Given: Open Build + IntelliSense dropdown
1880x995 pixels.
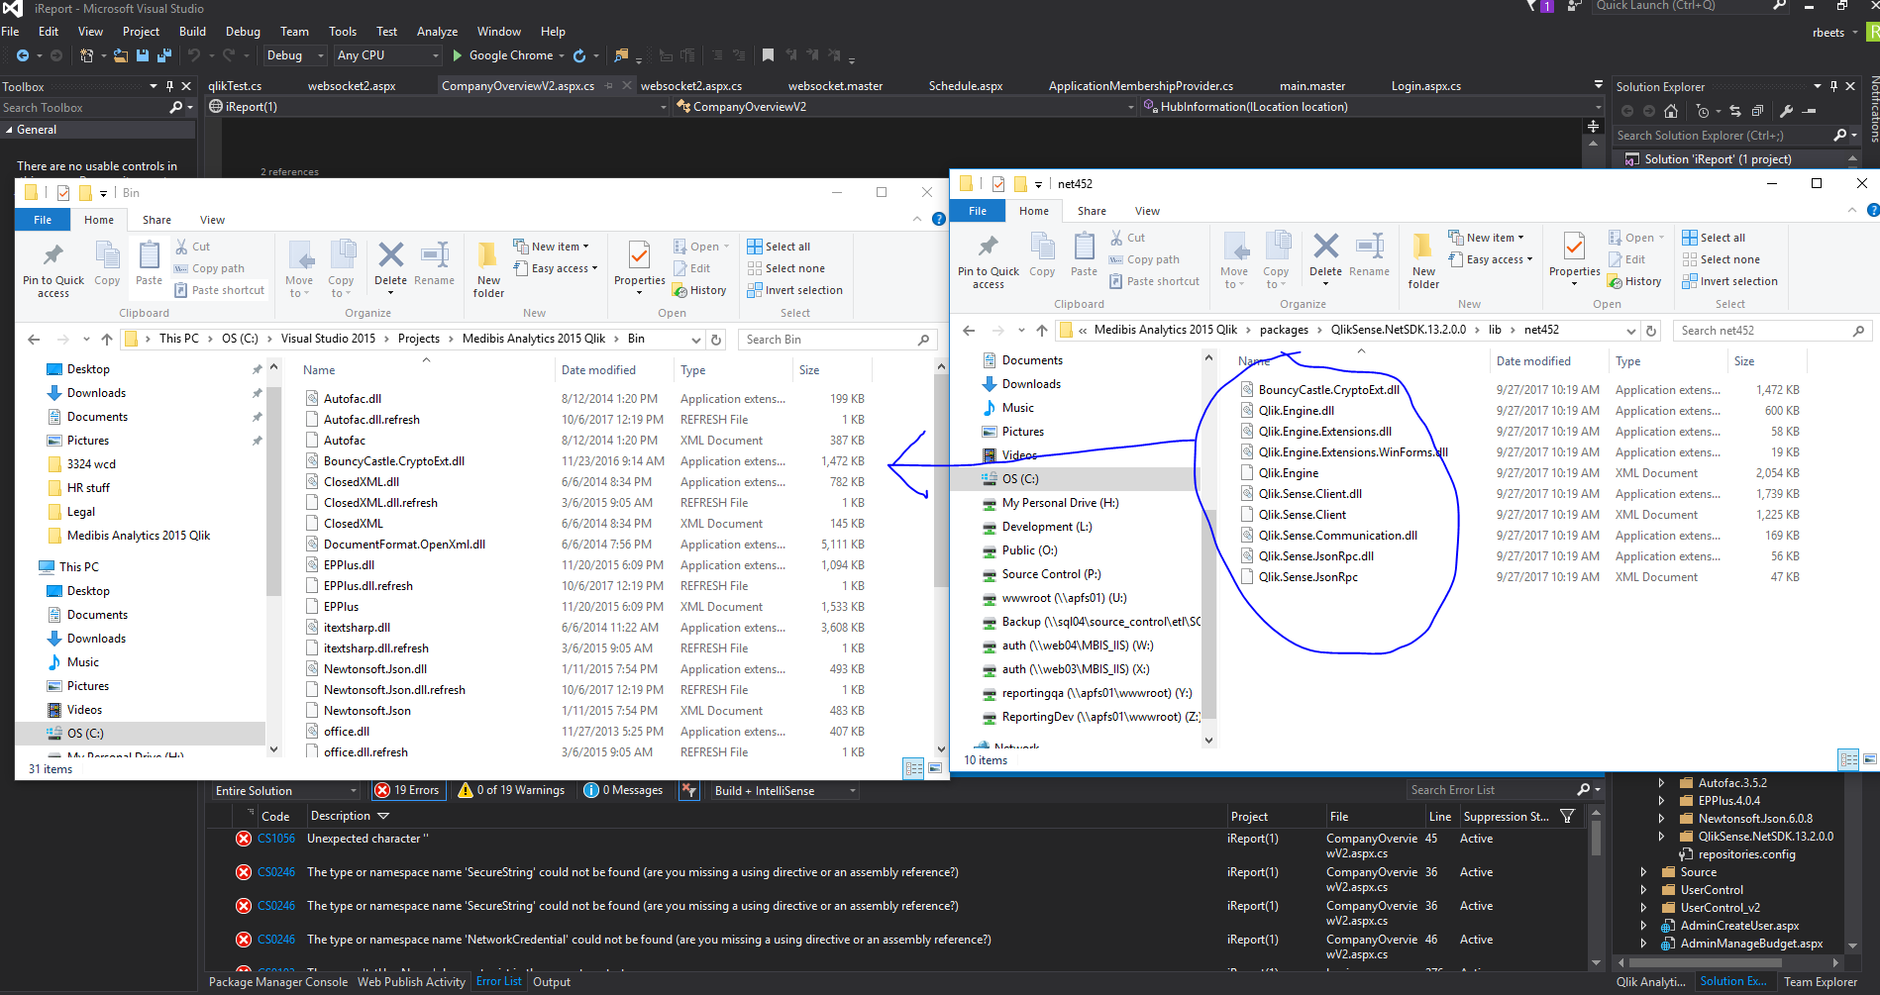Looking at the screenshot, I should tap(784, 790).
